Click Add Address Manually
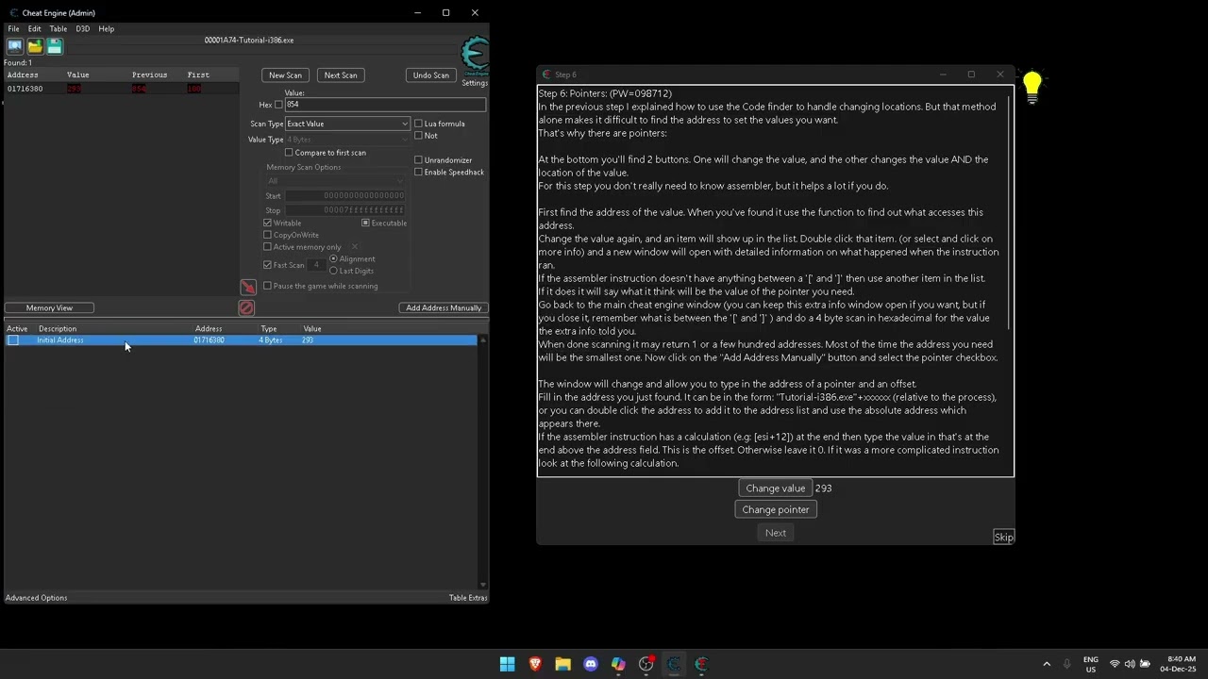Viewport: 1208px width, 679px height. [x=444, y=308]
